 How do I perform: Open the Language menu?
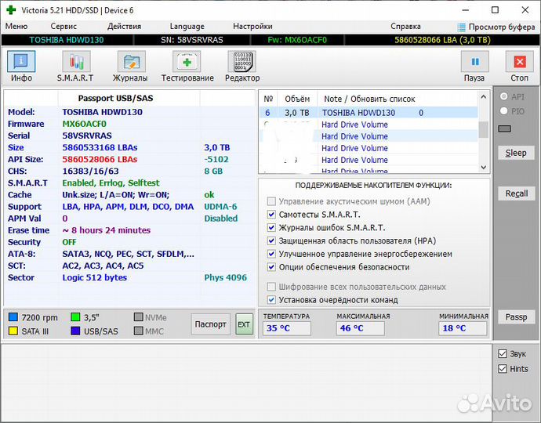pos(187,27)
